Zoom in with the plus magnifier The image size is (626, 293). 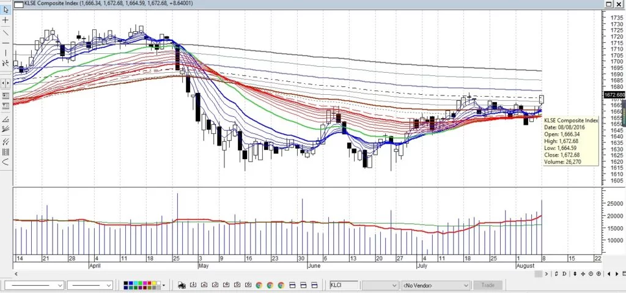598,274
